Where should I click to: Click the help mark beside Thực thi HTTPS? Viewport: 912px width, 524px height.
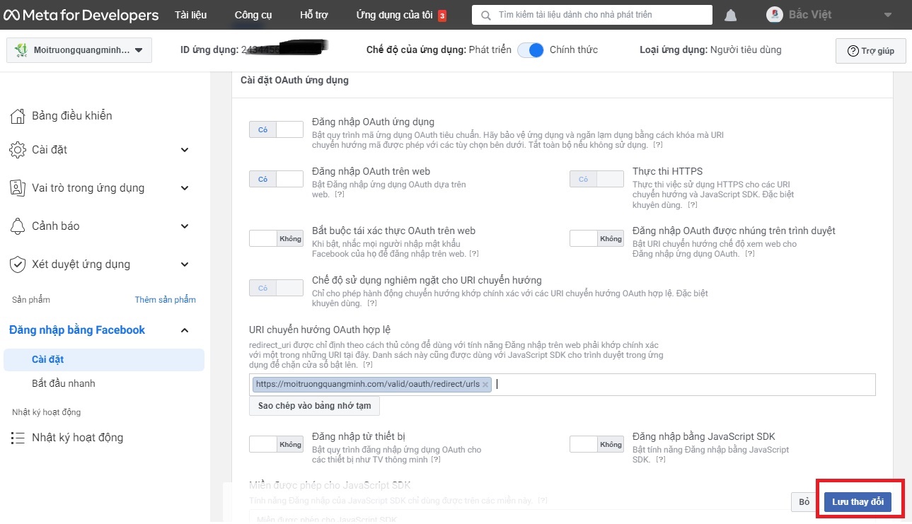[x=693, y=205]
